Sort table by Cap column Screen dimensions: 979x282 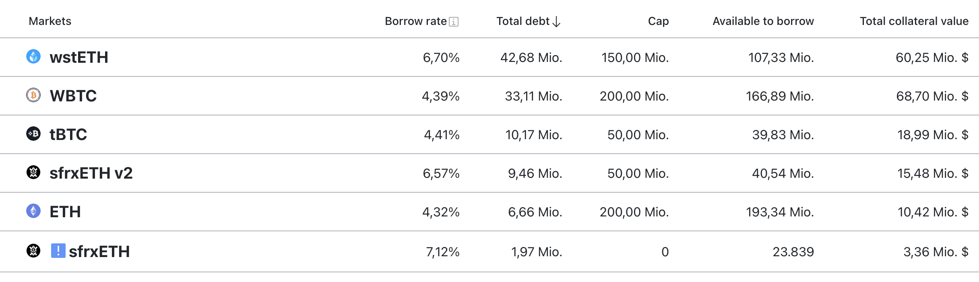(x=658, y=21)
